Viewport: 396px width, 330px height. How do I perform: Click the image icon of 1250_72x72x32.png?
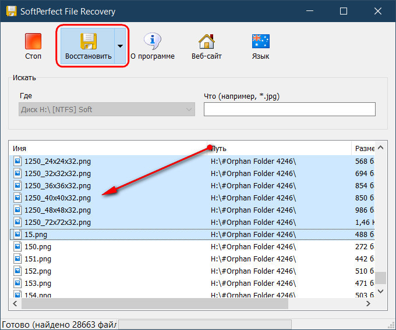(17, 222)
